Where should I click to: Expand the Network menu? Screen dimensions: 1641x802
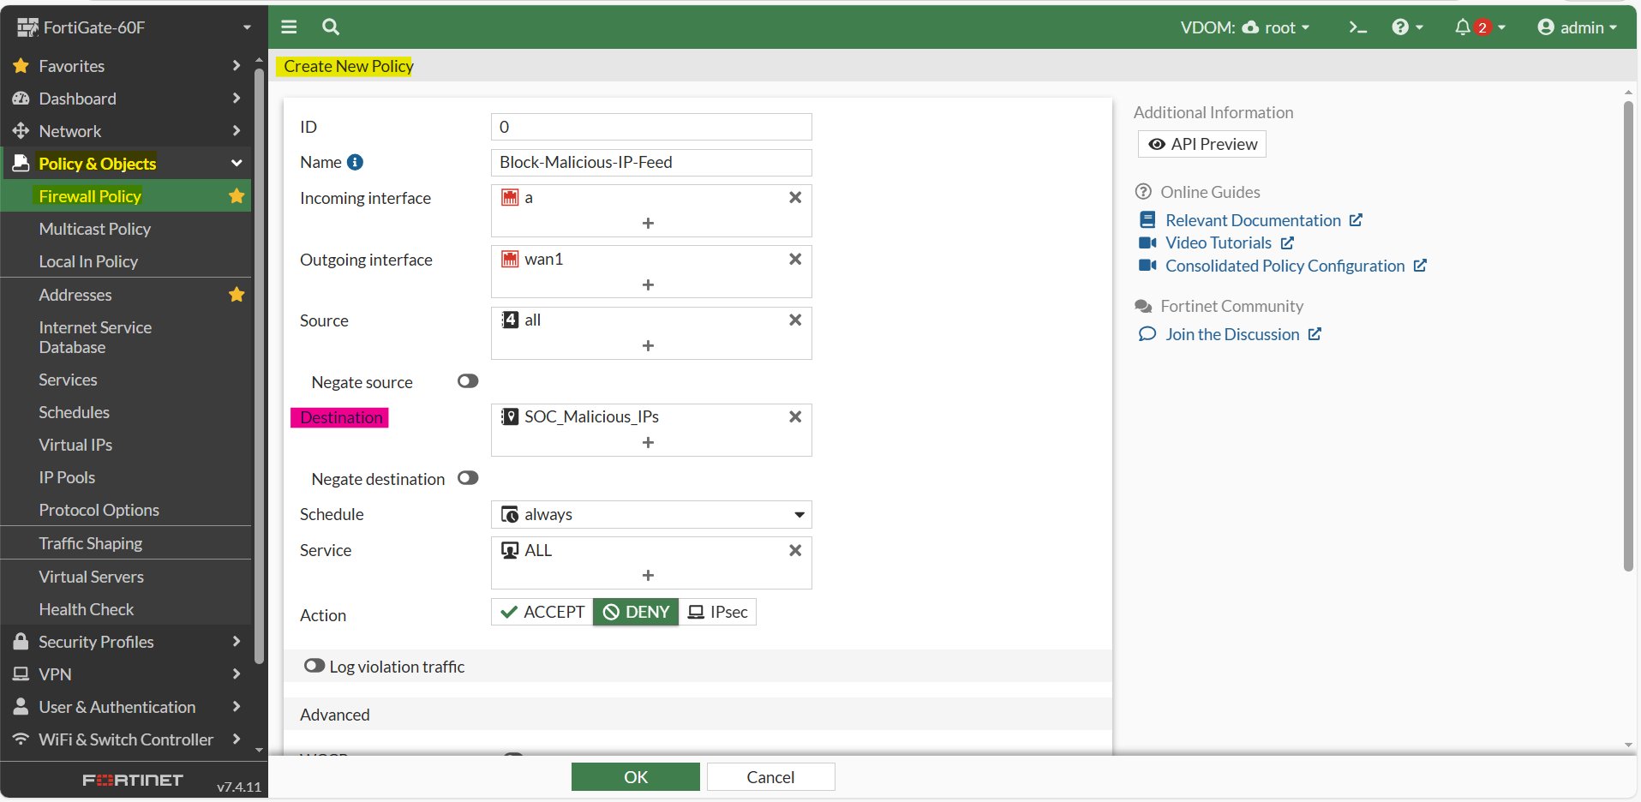126,131
